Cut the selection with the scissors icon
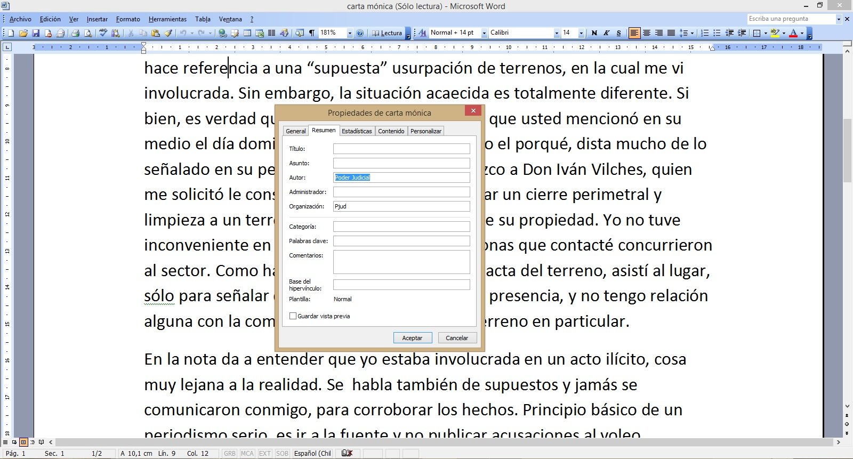Screen dimensions: 853x459 131,33
